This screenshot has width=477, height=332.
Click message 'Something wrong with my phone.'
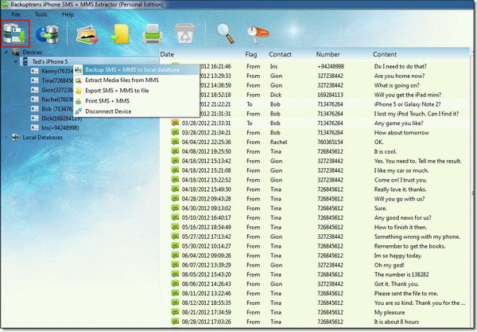(417, 236)
